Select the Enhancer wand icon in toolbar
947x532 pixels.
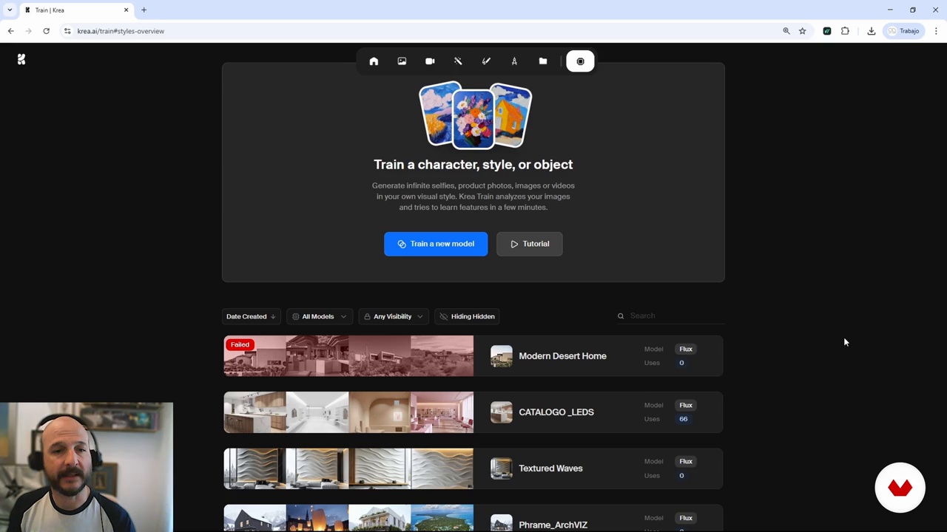coord(458,61)
